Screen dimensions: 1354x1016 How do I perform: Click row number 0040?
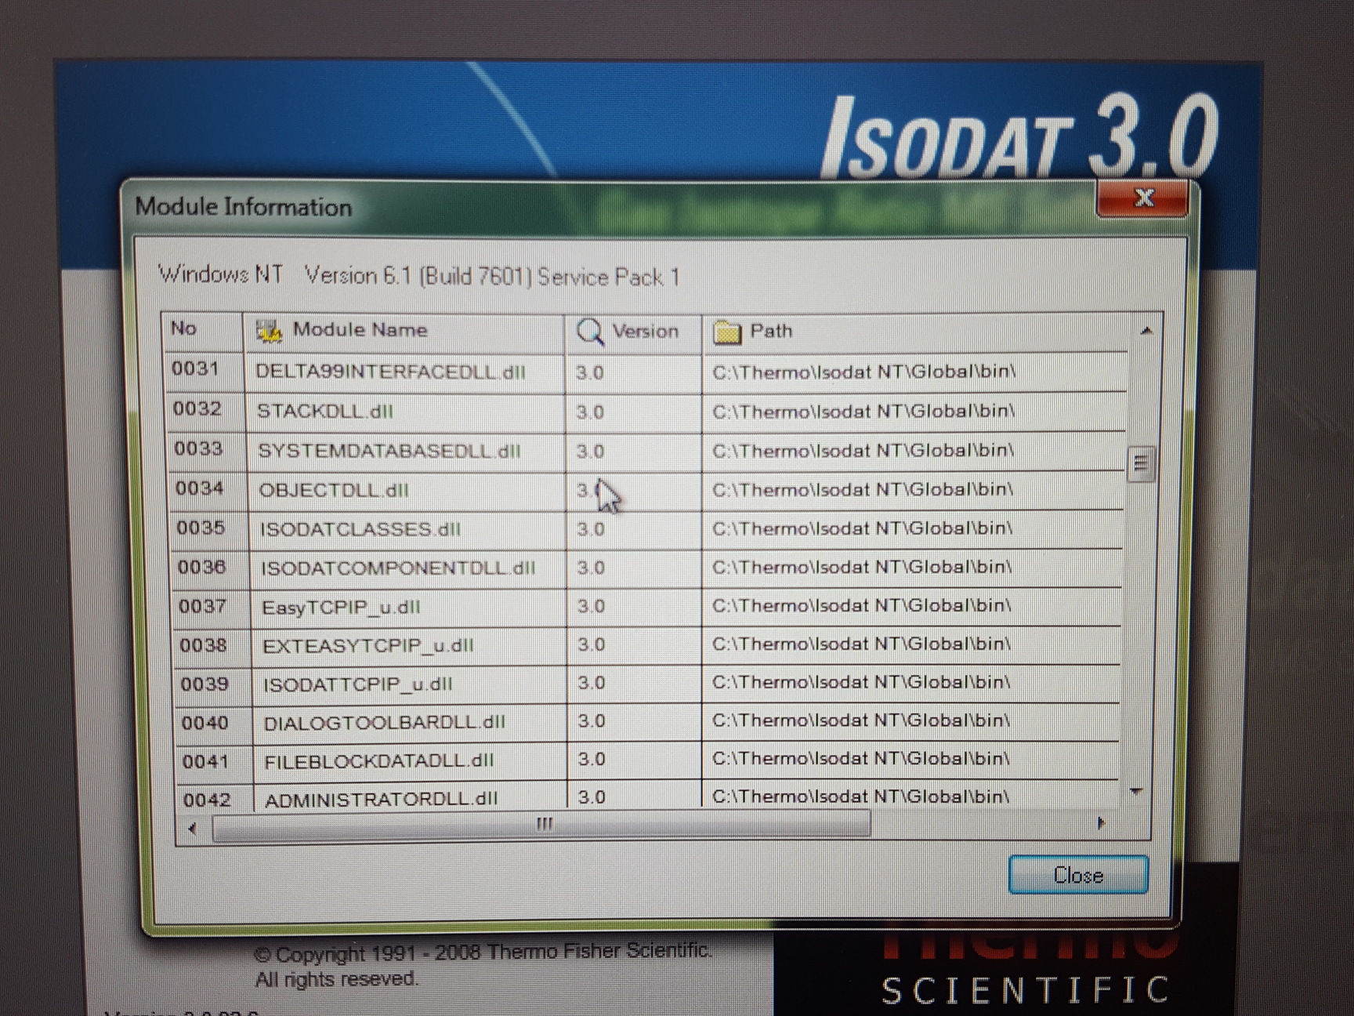pos(205,723)
